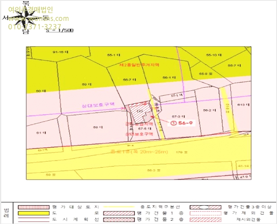The width and height of the screenshot is (277, 224).
Task: Click the 평가건물 1층 hatch swatch
Action: click(119, 213)
